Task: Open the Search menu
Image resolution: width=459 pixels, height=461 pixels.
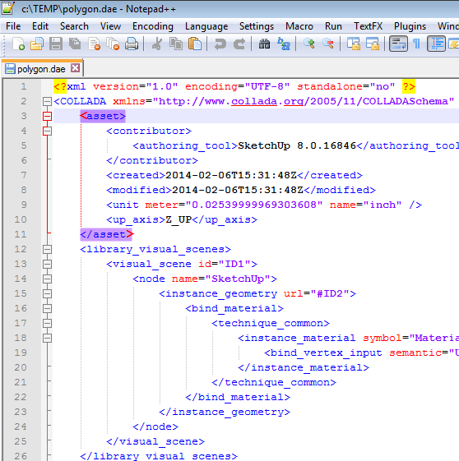Action: 74,26
